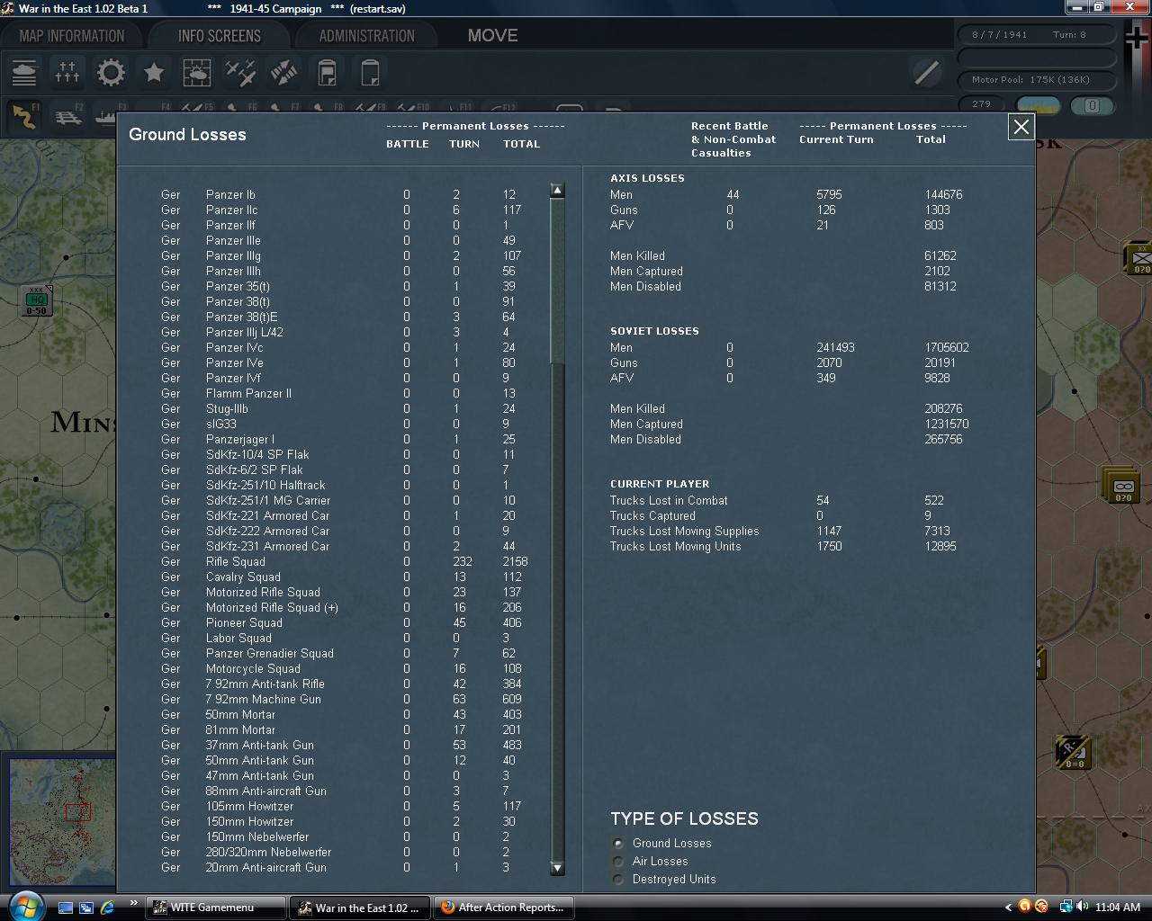Switch to the Map Information tab

[72, 36]
